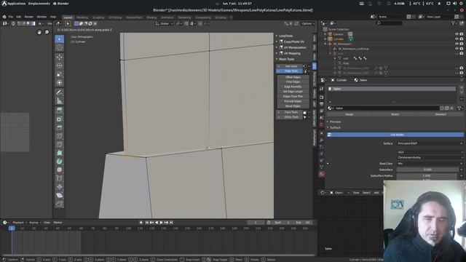Expand the LoopTools panel
Image resolution: width=466 pixels, height=262 pixels.
click(x=285, y=36)
